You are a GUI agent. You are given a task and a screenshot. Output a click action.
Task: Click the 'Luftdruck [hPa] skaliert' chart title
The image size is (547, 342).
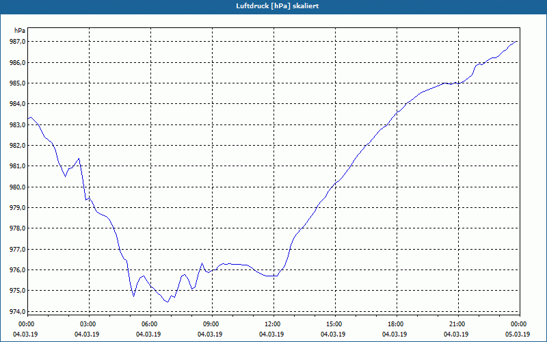pyautogui.click(x=277, y=6)
